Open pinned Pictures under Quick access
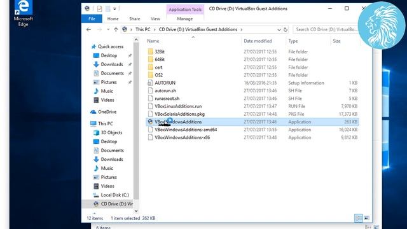 [x=109, y=82]
